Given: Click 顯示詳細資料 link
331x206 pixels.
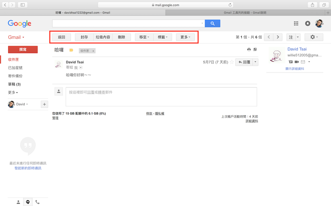Looking at the screenshot, I should coord(295,69).
